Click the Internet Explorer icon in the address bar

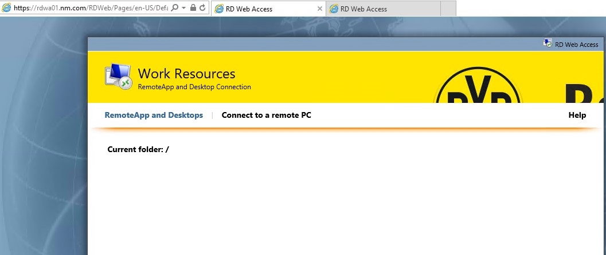tap(6, 9)
